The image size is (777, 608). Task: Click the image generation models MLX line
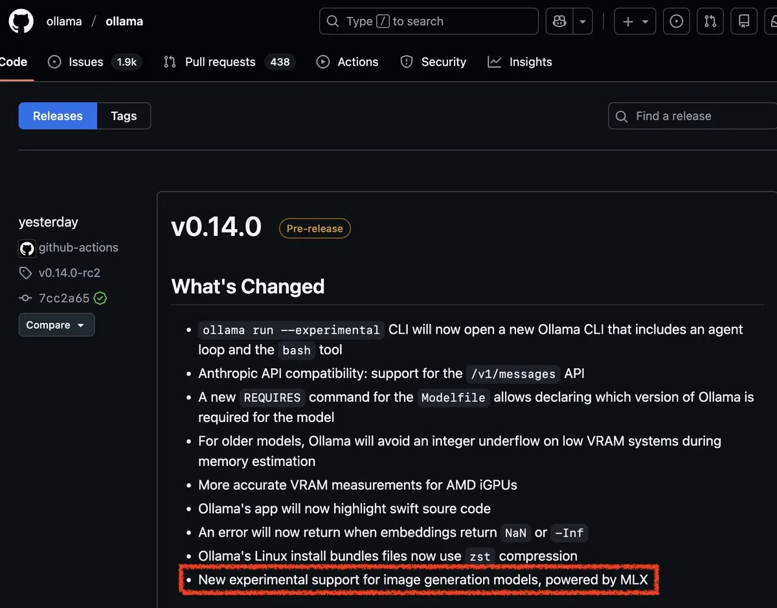[423, 579]
